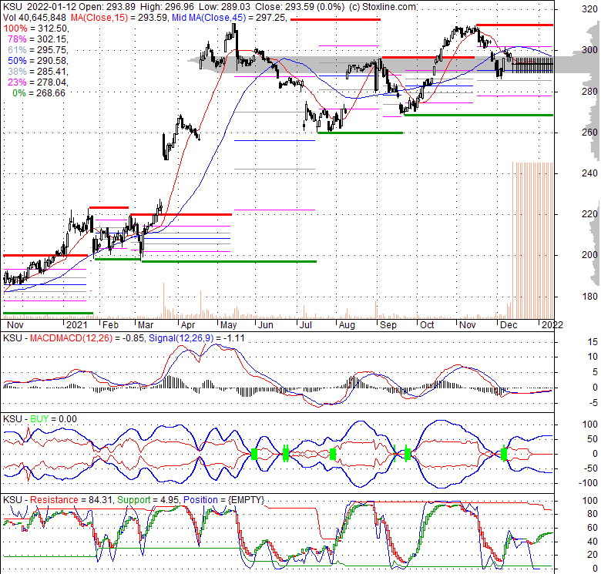Viewport: 601px width, 574px height.
Task: Click the Sep month marker on timeline
Action: tap(388, 325)
